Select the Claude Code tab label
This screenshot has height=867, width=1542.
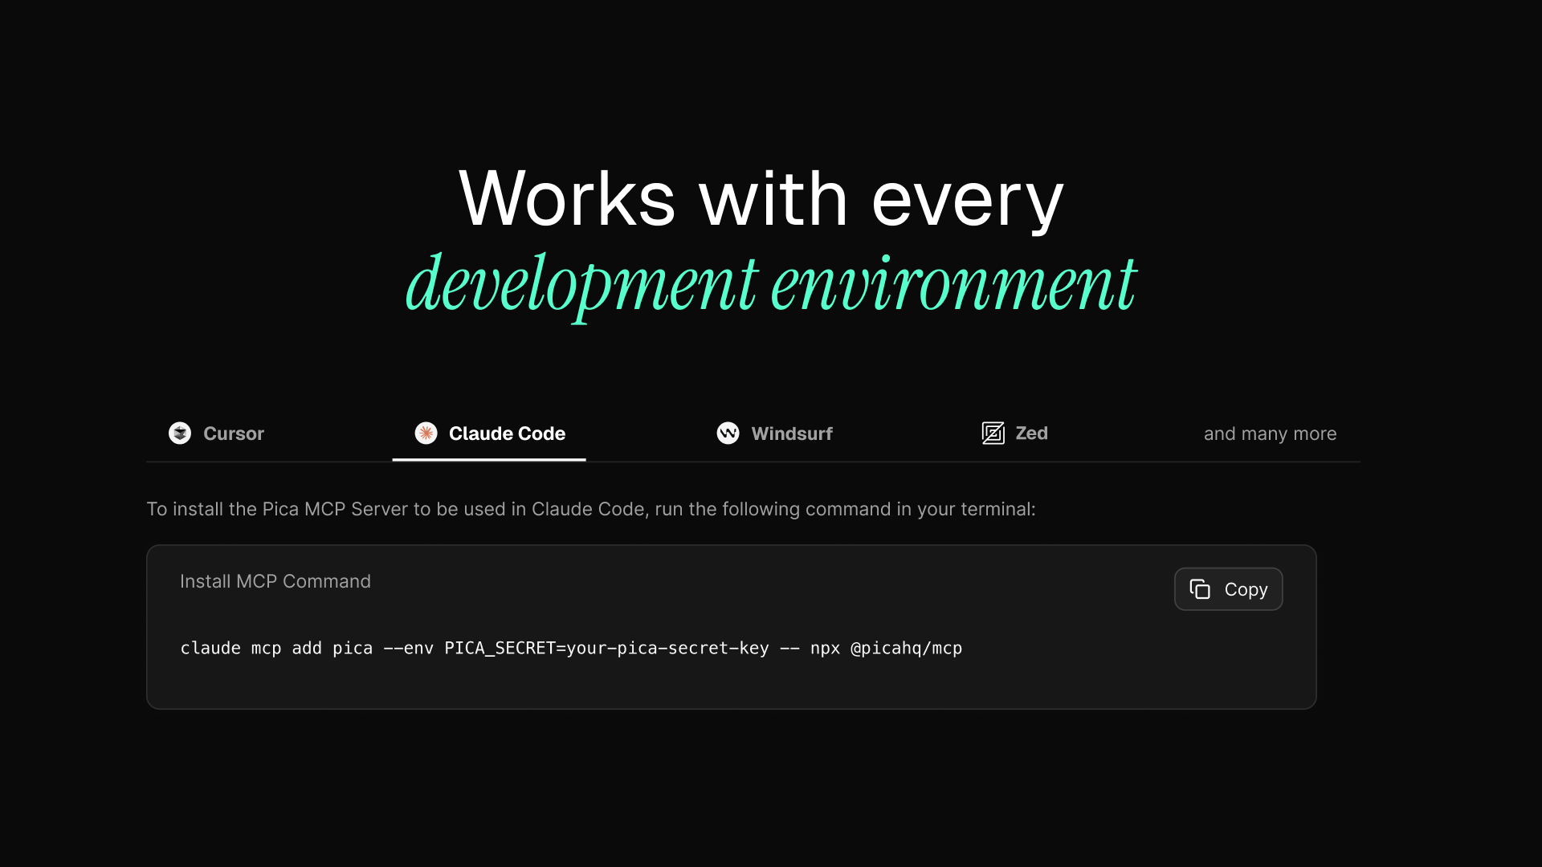507,433
